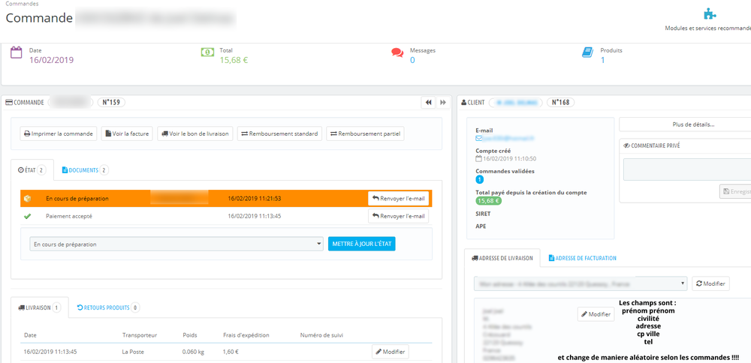Select the Retours produits tab
This screenshot has width=751, height=363.
(x=107, y=307)
